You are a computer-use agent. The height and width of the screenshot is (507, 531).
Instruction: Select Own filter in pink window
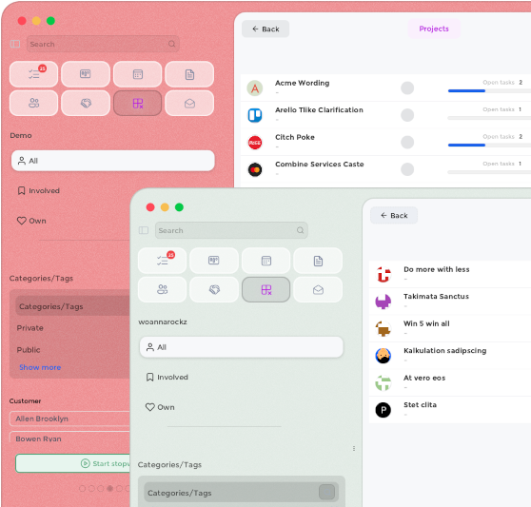(x=31, y=221)
